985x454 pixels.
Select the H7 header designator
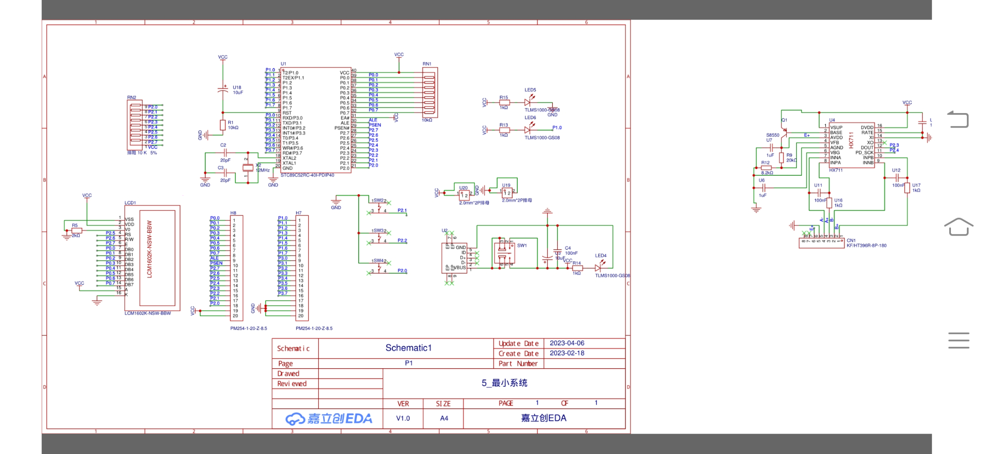(299, 213)
